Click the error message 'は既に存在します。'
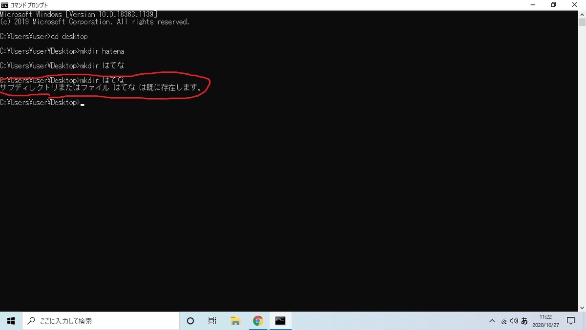This screenshot has width=586, height=330. click(171, 88)
